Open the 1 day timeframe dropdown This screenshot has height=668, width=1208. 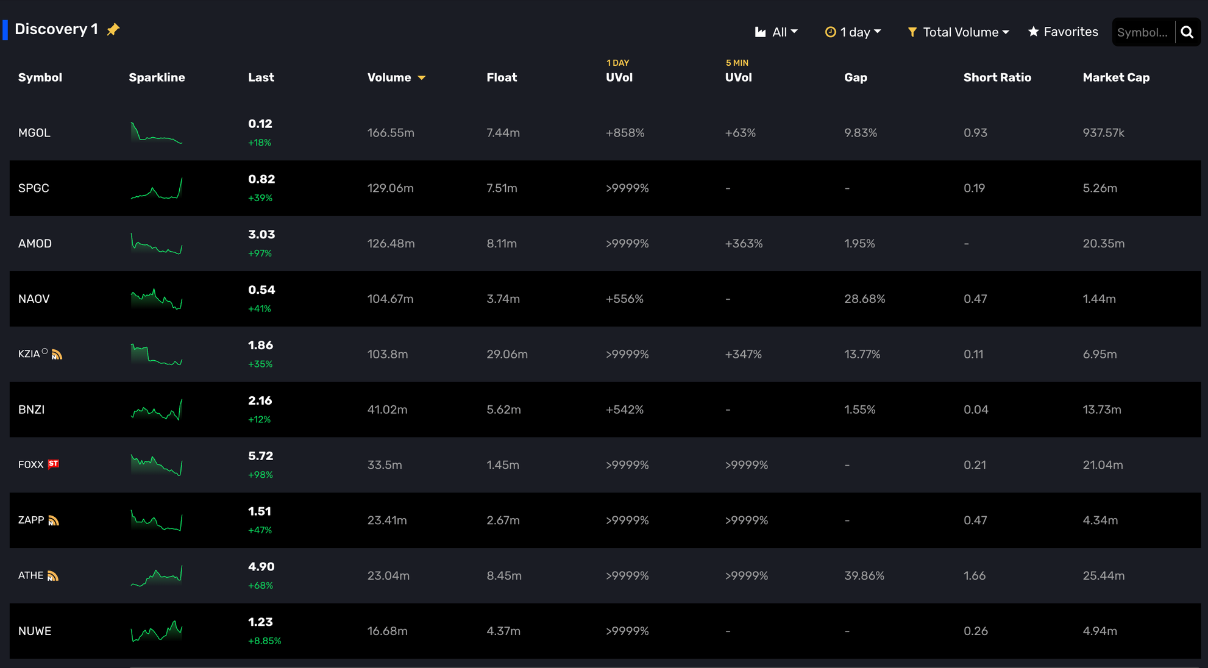pos(853,32)
